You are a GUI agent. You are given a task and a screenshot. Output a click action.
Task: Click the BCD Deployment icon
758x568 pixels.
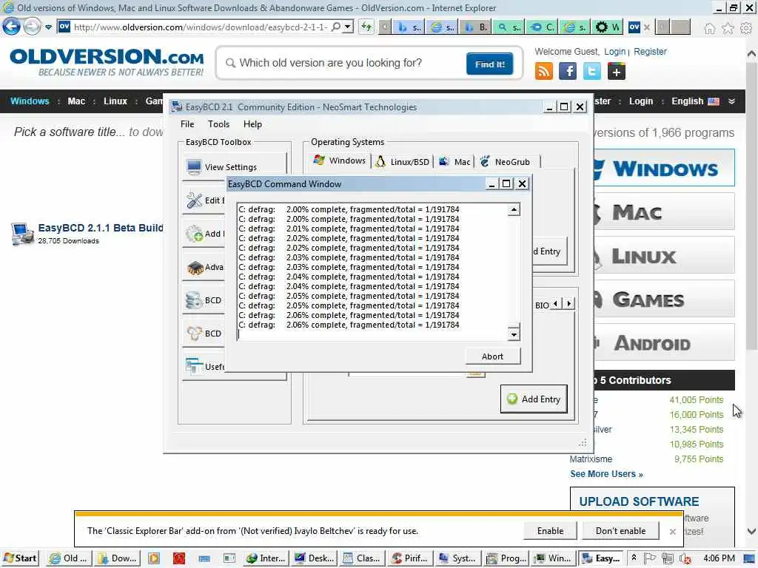(195, 334)
